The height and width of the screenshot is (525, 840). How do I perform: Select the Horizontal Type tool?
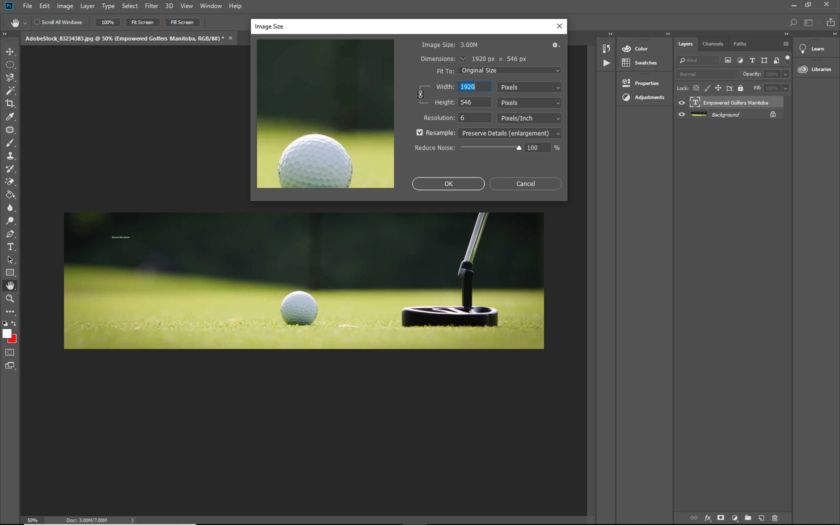10,247
